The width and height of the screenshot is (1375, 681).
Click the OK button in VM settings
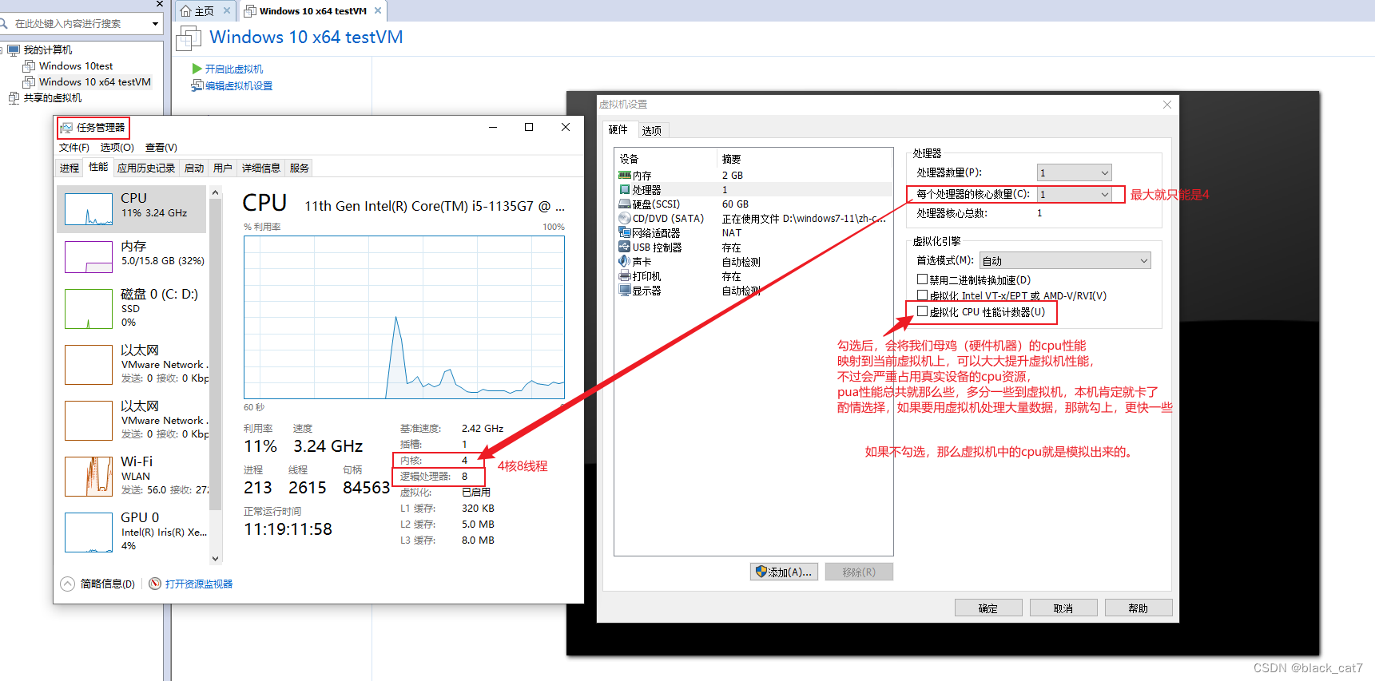(x=988, y=608)
